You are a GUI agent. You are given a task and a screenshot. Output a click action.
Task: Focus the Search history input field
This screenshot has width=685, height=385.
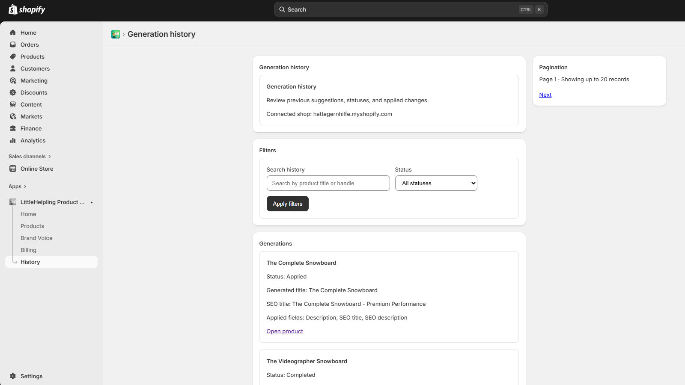click(328, 183)
